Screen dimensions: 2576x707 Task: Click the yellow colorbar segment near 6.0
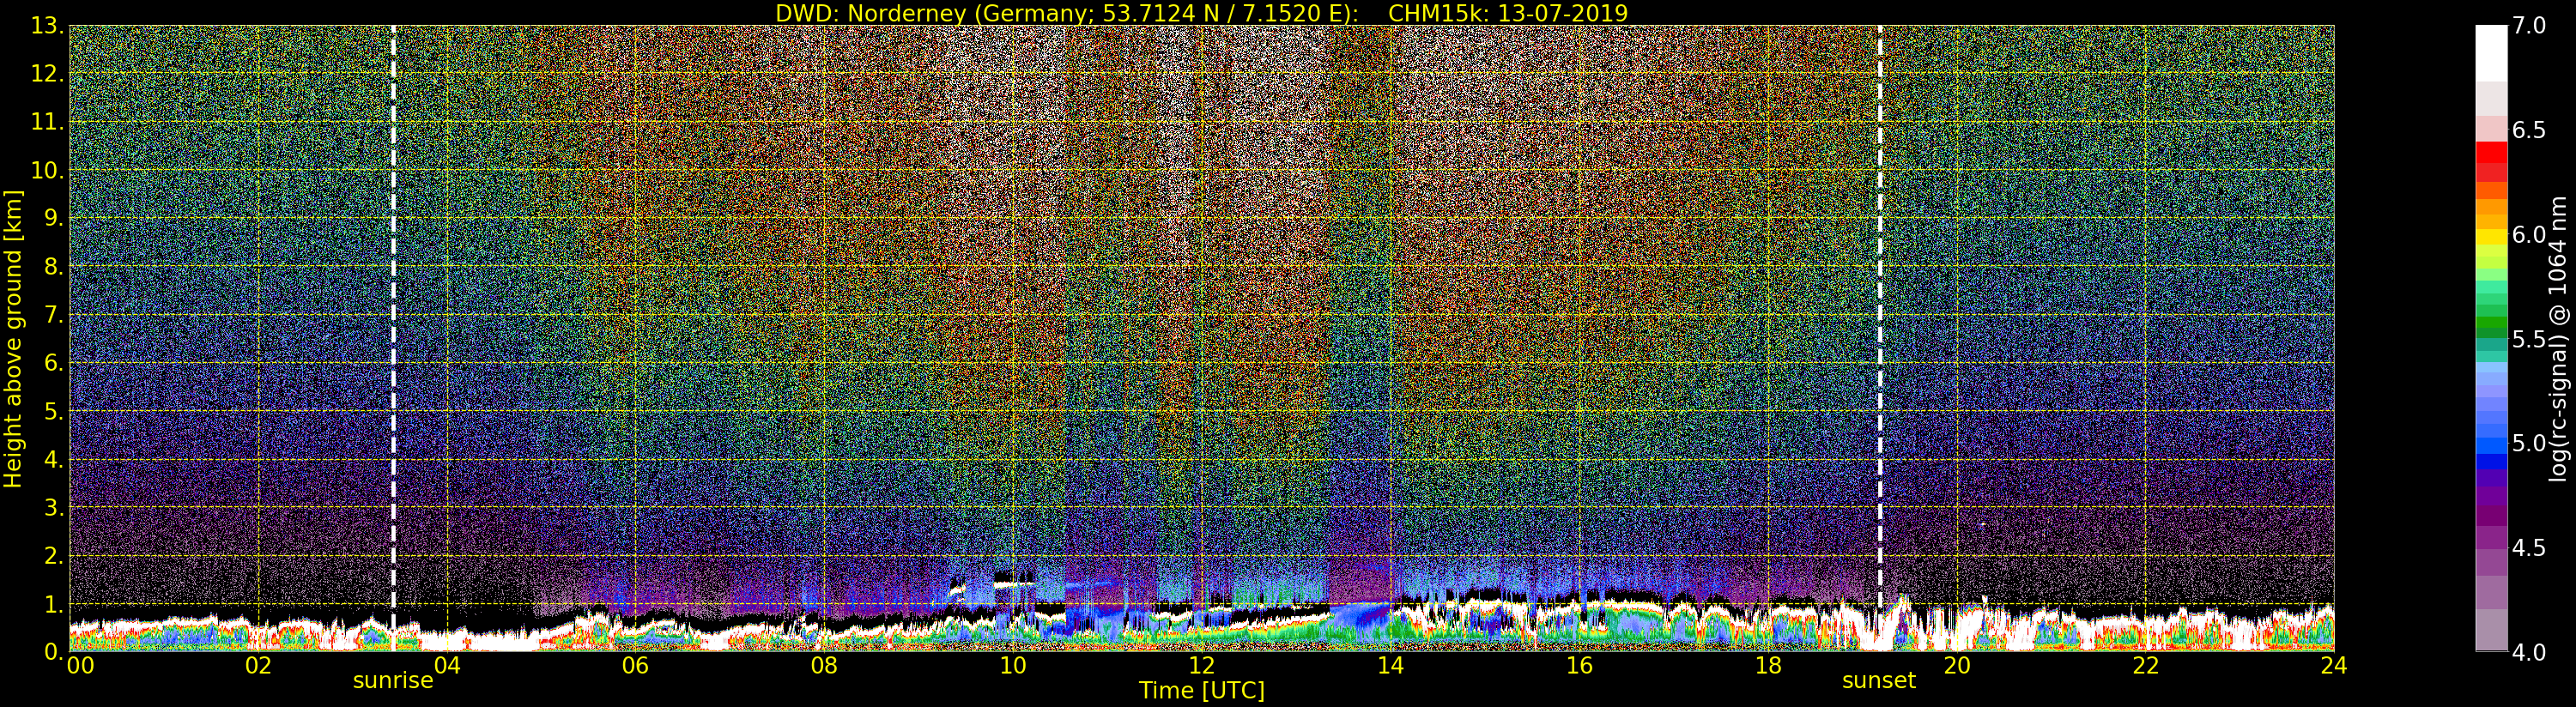tap(2491, 238)
